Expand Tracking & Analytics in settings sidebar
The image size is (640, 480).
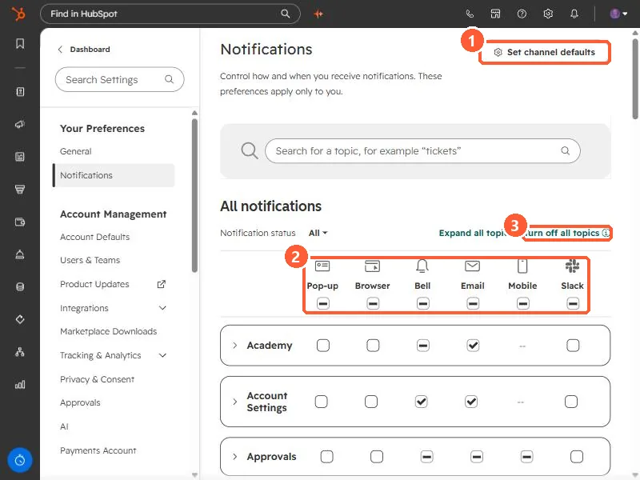tap(162, 355)
